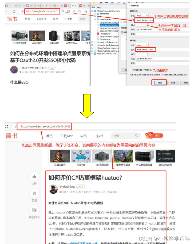Click the techareas folder icon in Charles tree

tap(98, 14)
